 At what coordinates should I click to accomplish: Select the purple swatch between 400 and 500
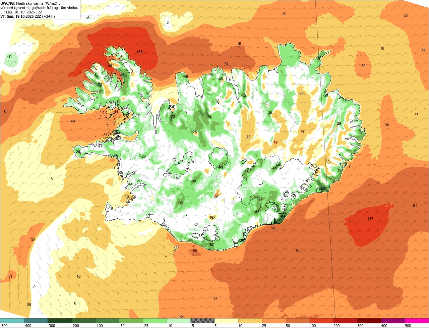point(393,321)
